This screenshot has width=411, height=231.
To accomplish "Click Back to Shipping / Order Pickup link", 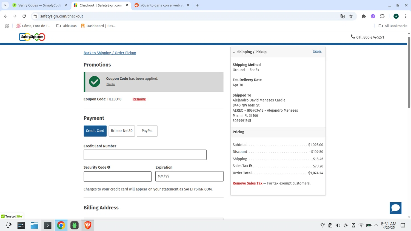I will 110,53.
